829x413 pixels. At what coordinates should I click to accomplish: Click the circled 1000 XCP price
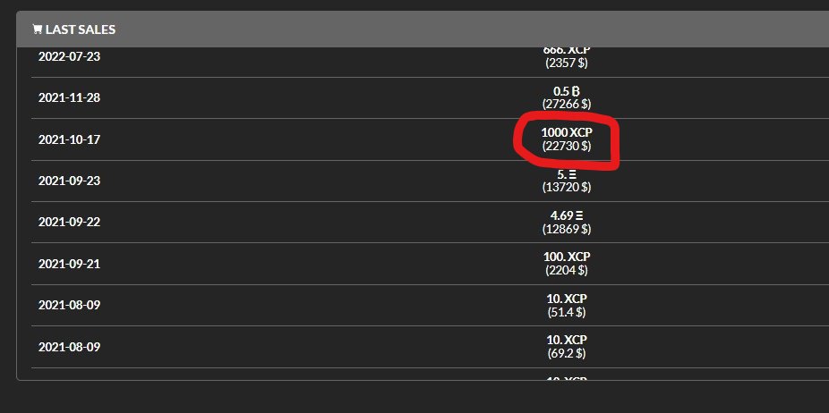pyautogui.click(x=567, y=132)
